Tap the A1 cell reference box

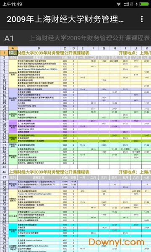[x=9, y=38]
